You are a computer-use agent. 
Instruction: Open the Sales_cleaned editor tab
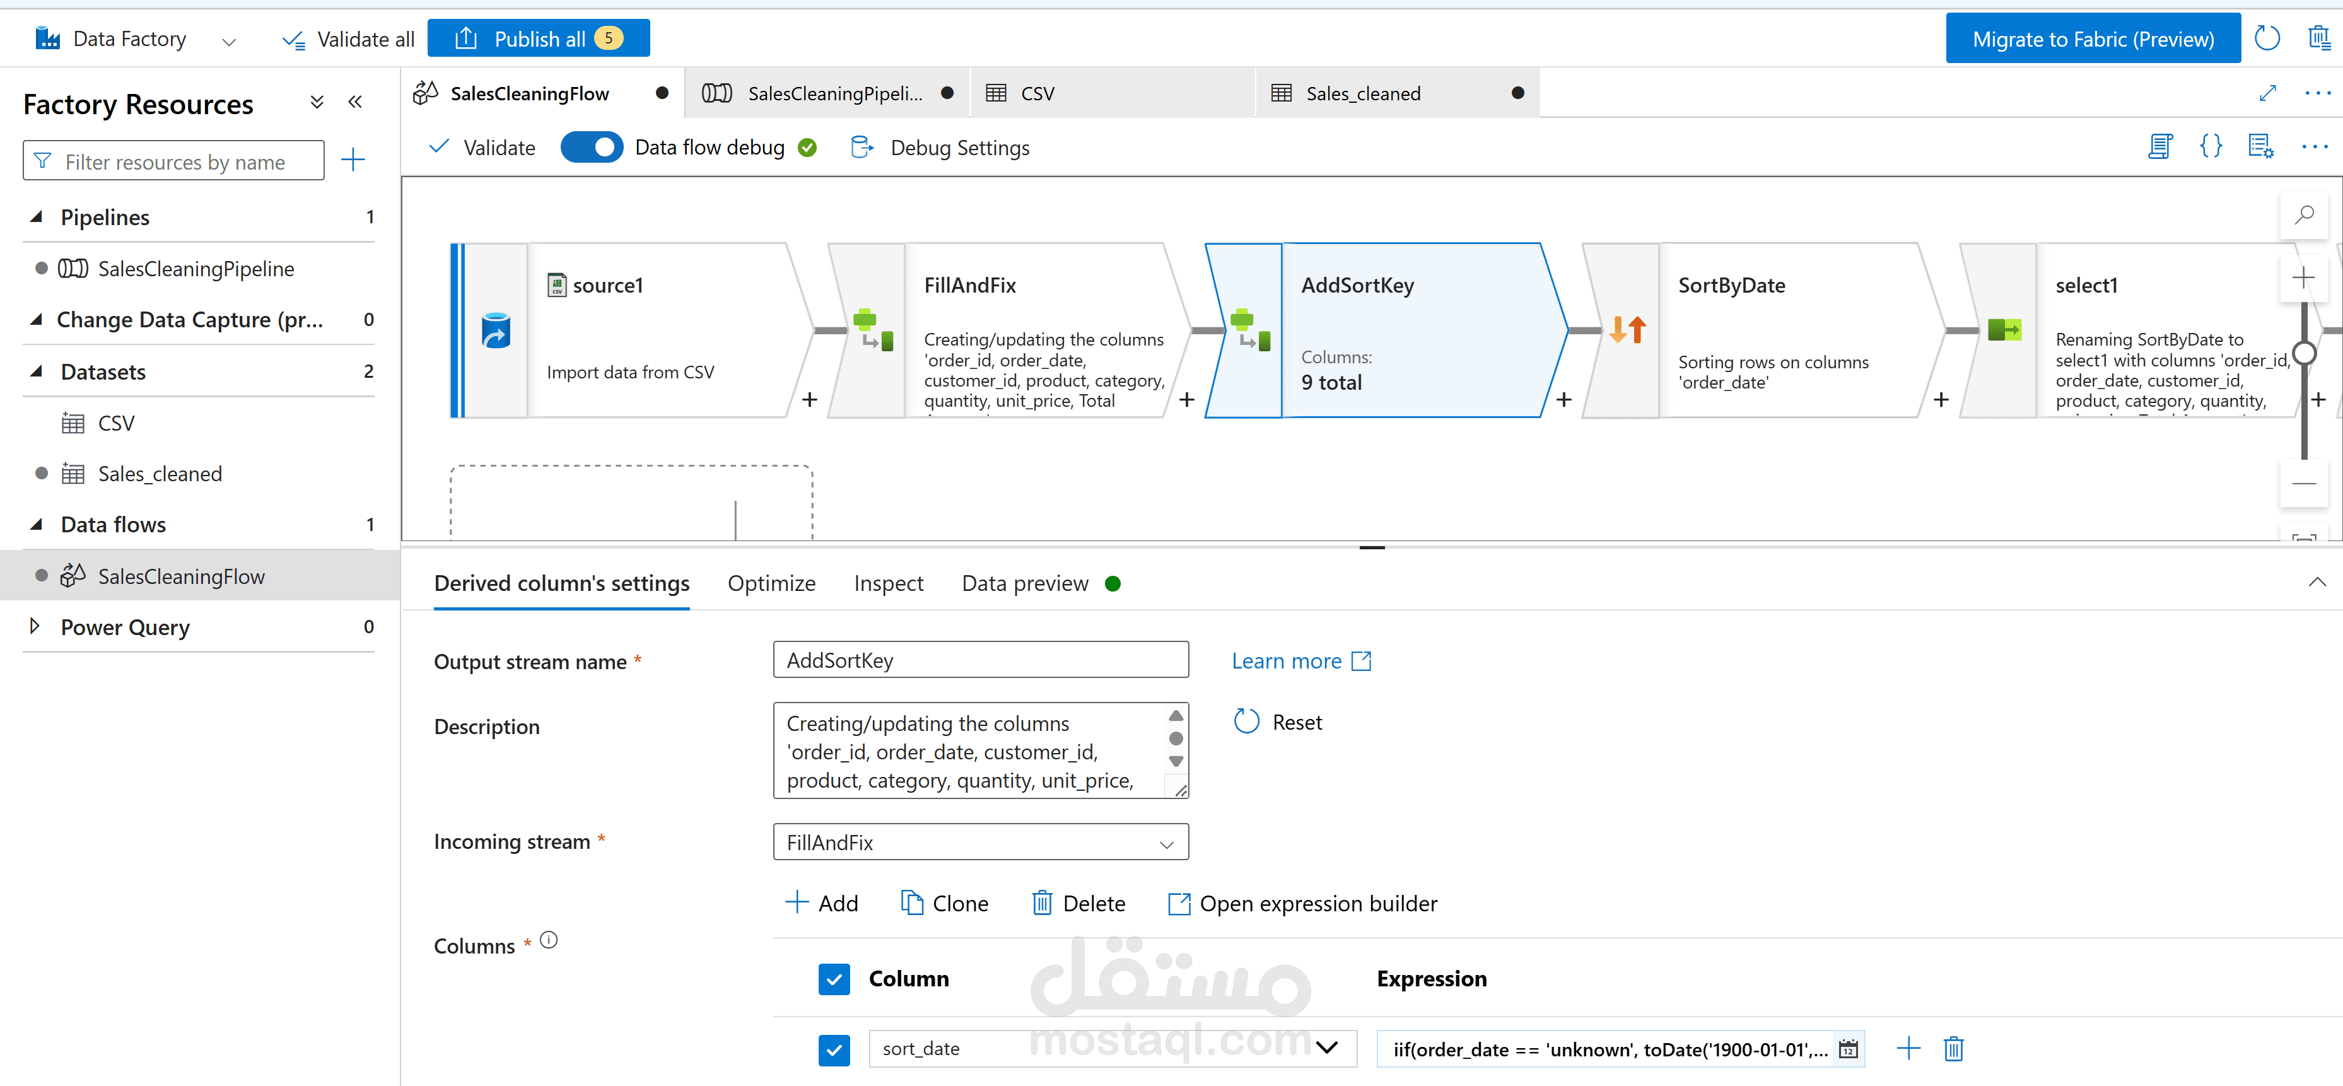click(1362, 93)
